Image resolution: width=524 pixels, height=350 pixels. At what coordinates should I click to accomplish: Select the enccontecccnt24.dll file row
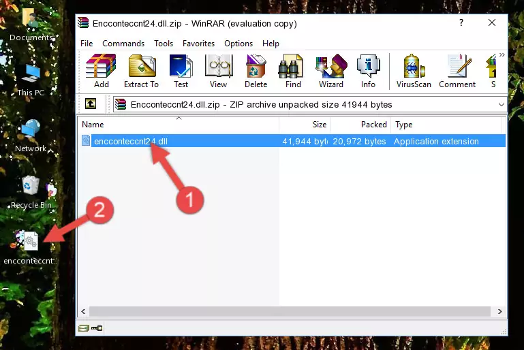293,141
